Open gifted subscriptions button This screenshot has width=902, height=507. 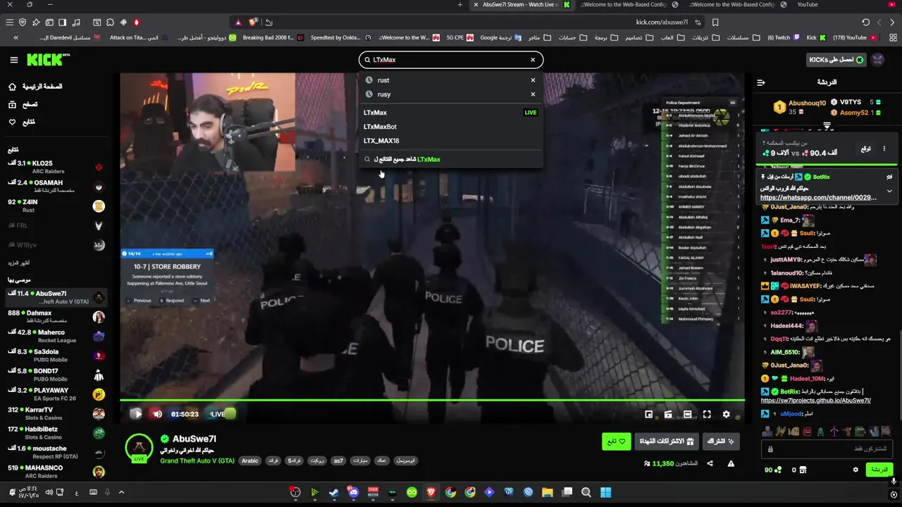click(667, 442)
